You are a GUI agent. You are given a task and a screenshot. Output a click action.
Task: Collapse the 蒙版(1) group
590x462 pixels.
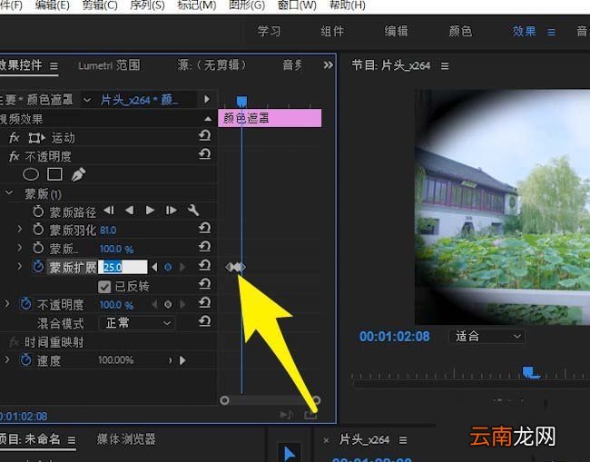pyautogui.click(x=9, y=193)
